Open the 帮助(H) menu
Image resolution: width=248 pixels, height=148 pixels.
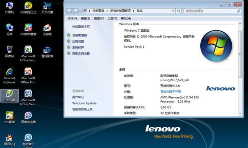click(126, 18)
